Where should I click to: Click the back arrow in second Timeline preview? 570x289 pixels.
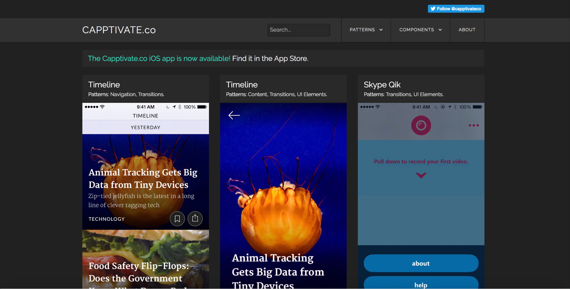(234, 115)
